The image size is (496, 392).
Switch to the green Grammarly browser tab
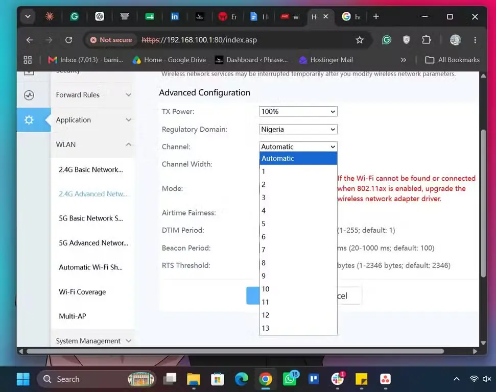pos(75,16)
